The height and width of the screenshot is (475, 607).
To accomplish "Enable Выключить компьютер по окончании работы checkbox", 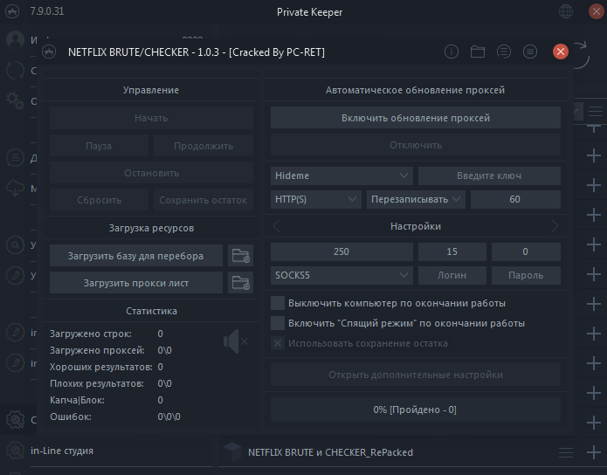I will pos(278,303).
